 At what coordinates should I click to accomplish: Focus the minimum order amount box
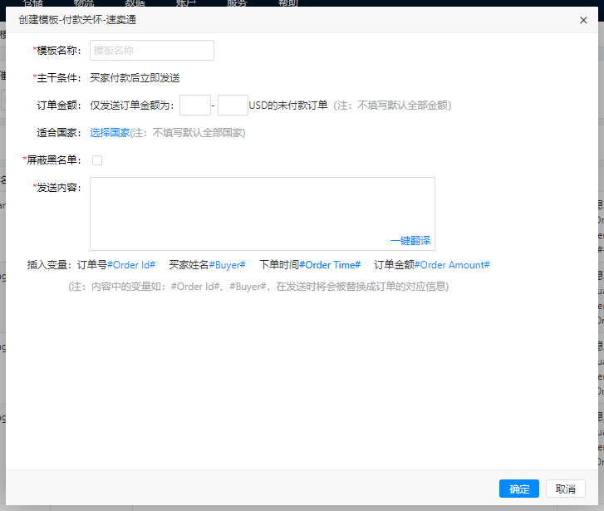coord(194,106)
